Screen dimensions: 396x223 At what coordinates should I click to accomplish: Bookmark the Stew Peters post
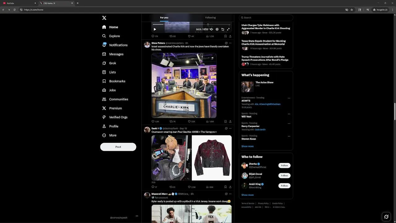226,121
